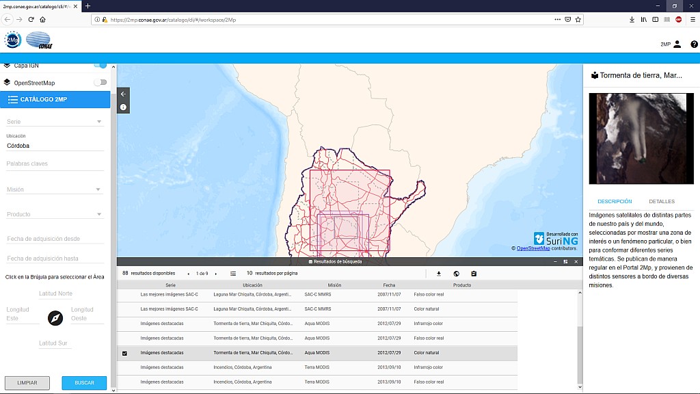Click the globe icon in results toolbar
Image resolution: width=700 pixels, height=394 pixels.
(x=456, y=274)
